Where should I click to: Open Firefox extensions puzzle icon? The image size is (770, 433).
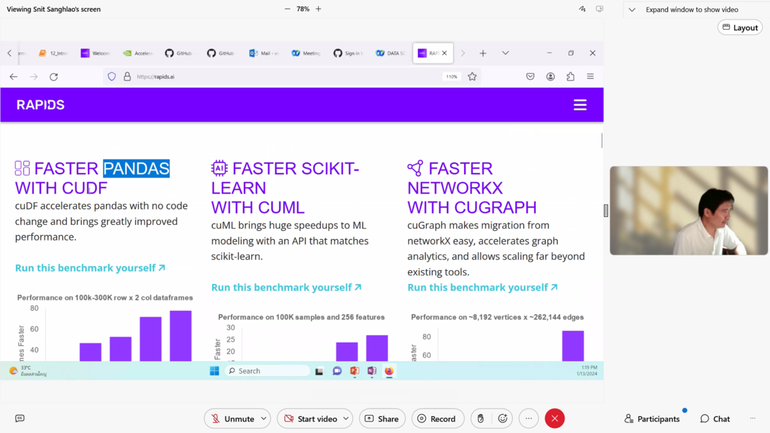pos(570,77)
